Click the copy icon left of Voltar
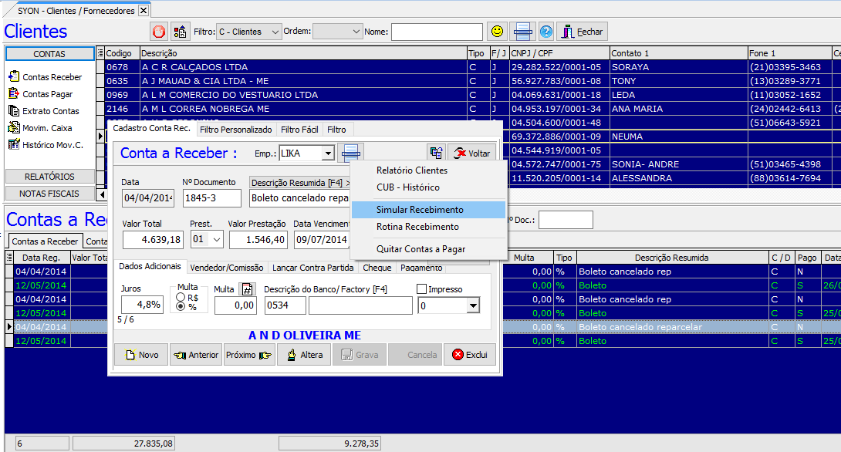The image size is (841, 452). (437, 153)
